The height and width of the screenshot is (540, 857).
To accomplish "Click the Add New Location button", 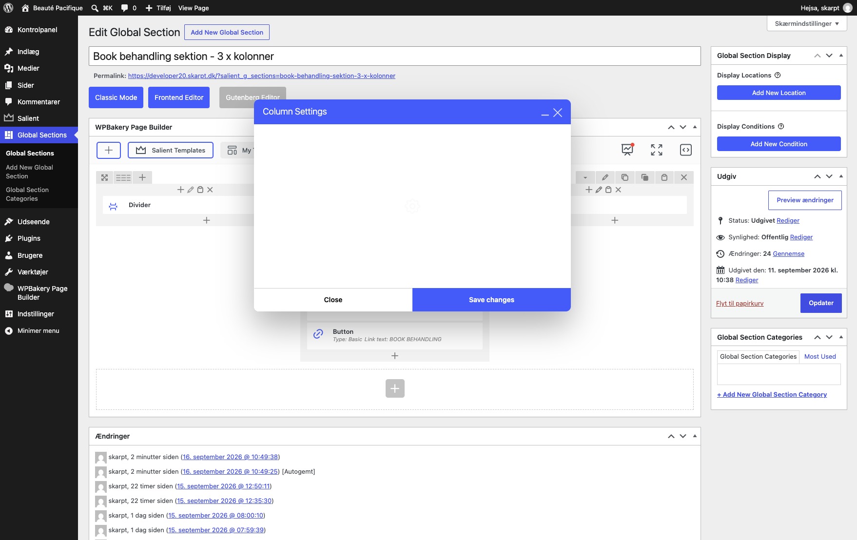I will (779, 93).
